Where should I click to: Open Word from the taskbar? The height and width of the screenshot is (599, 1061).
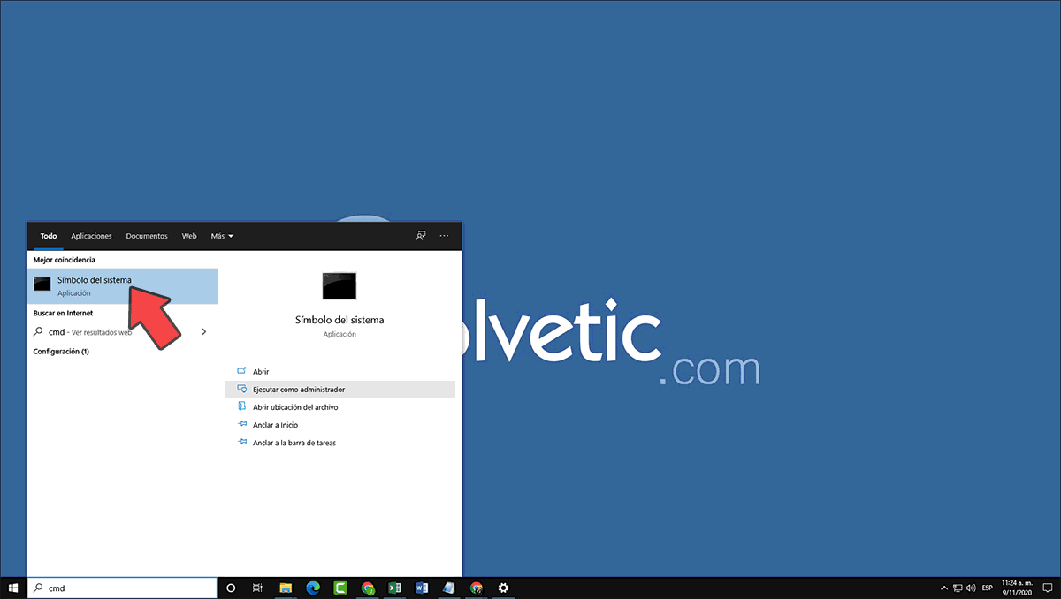pyautogui.click(x=422, y=588)
